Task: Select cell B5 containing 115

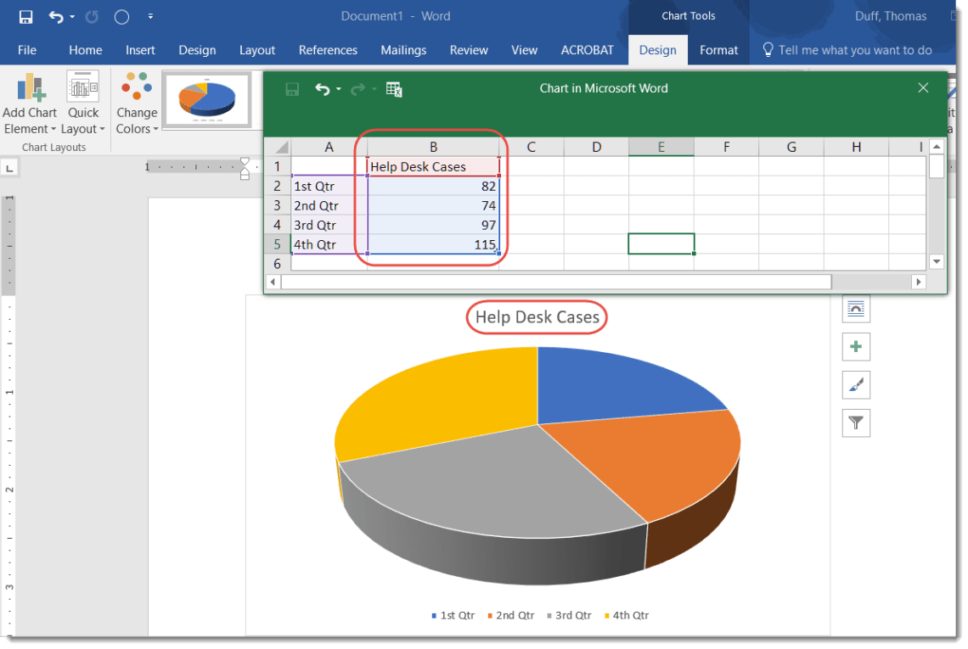Action: [433, 244]
